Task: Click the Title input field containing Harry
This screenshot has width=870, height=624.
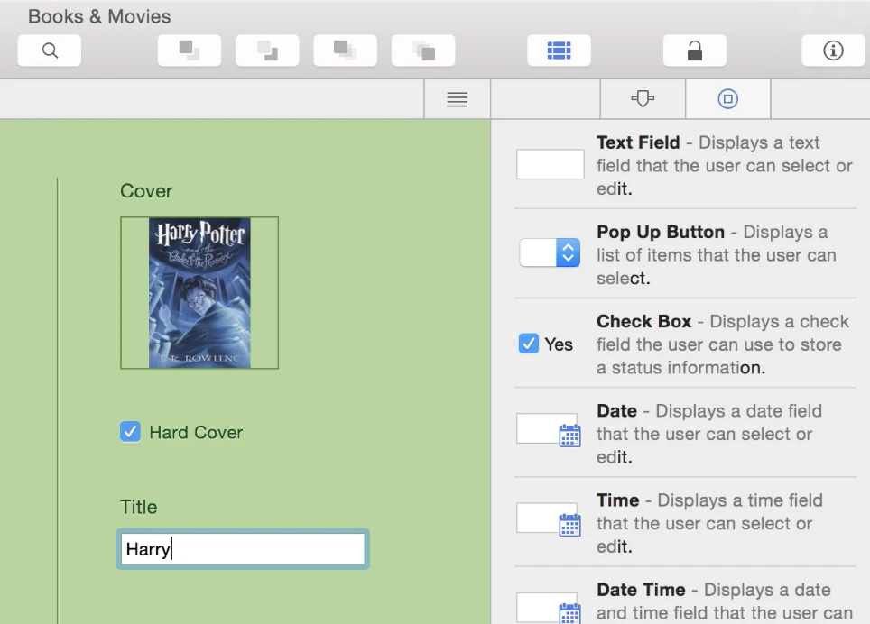Action: [243, 549]
